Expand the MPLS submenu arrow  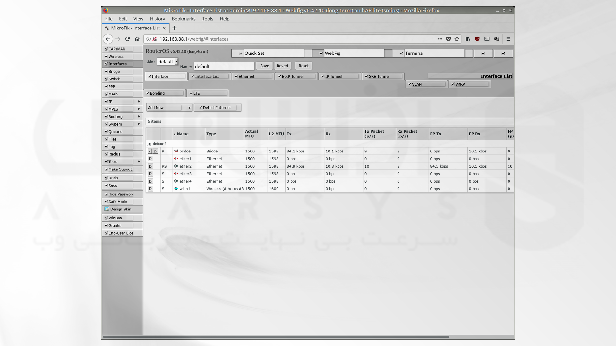[x=139, y=109]
